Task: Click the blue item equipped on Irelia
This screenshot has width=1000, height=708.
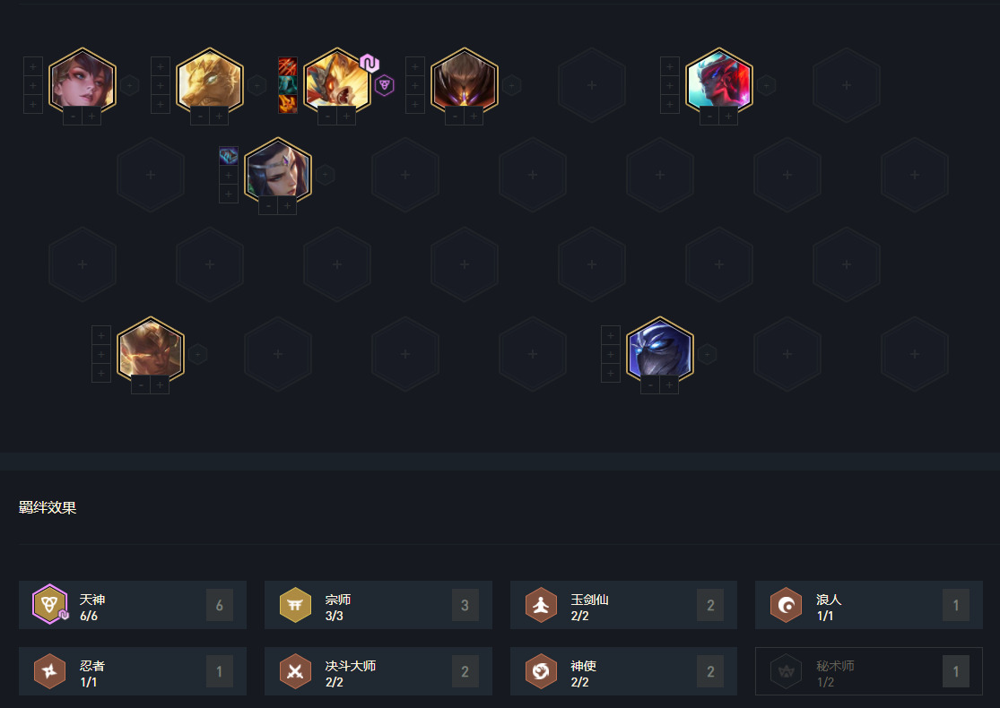Action: (229, 156)
